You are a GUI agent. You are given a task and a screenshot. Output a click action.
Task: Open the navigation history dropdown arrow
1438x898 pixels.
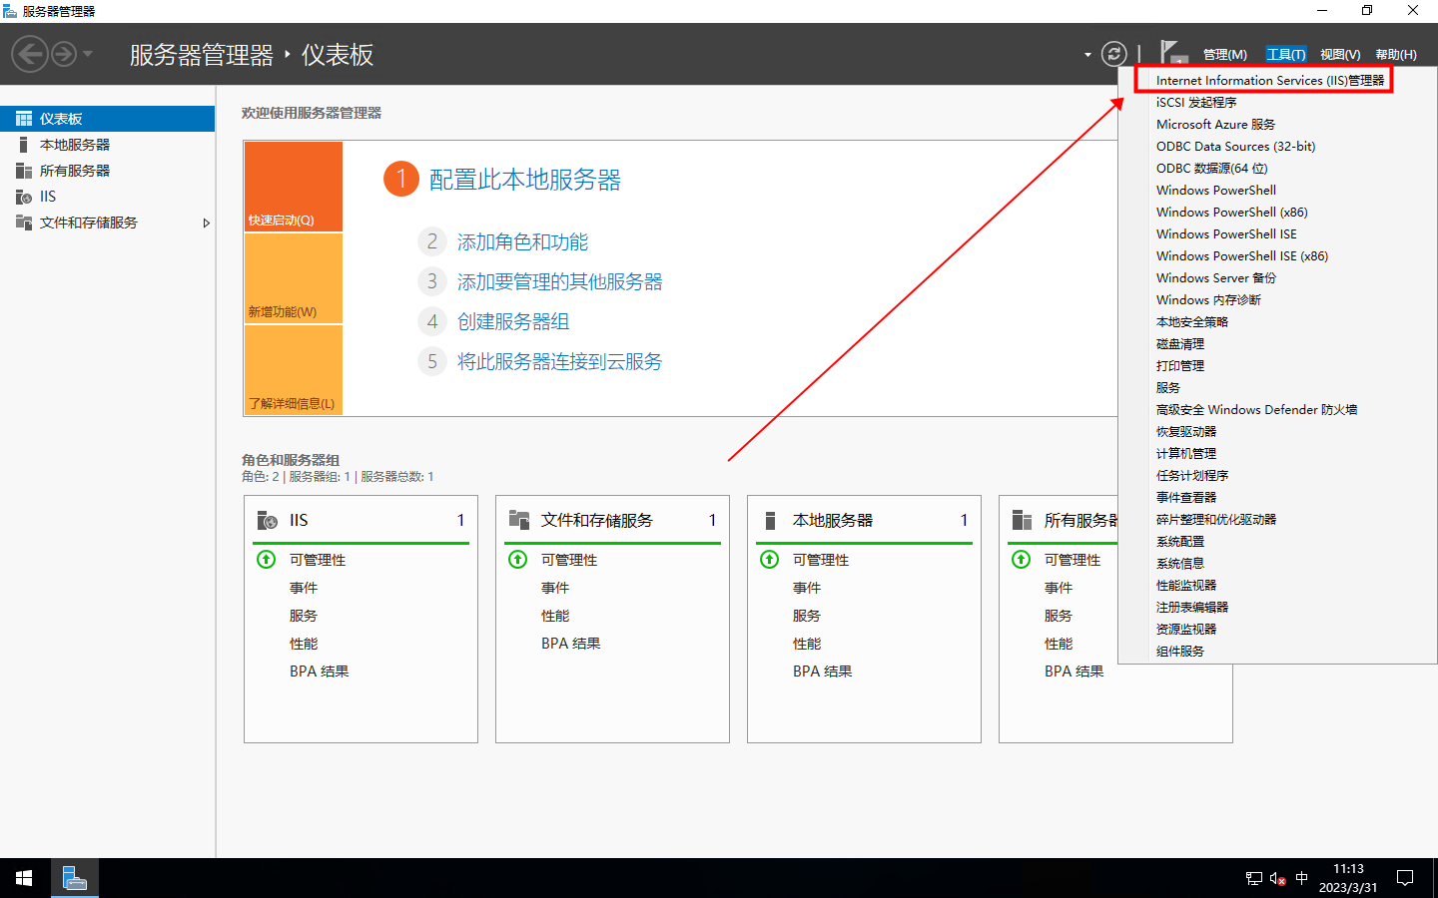88,54
